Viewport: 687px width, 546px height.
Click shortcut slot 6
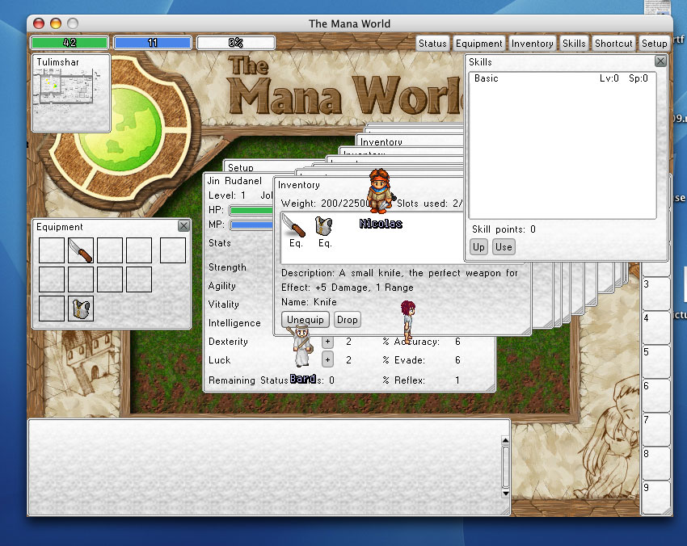[655, 396]
